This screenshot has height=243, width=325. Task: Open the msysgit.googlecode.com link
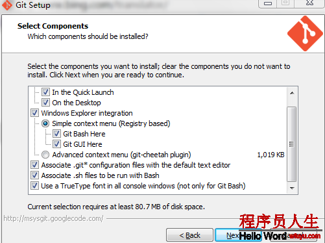pyautogui.click(x=53, y=218)
